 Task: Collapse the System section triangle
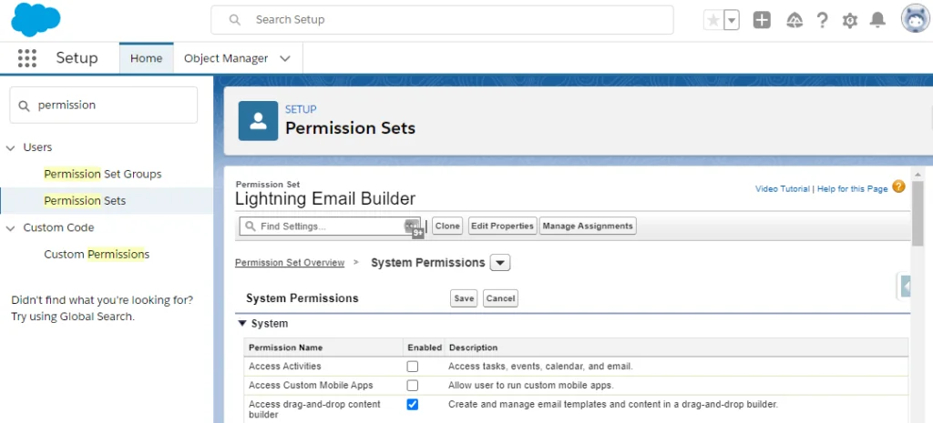click(242, 324)
